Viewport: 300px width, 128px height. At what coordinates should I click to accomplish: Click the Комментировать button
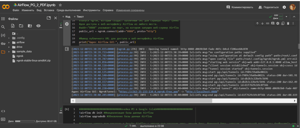[240, 7]
